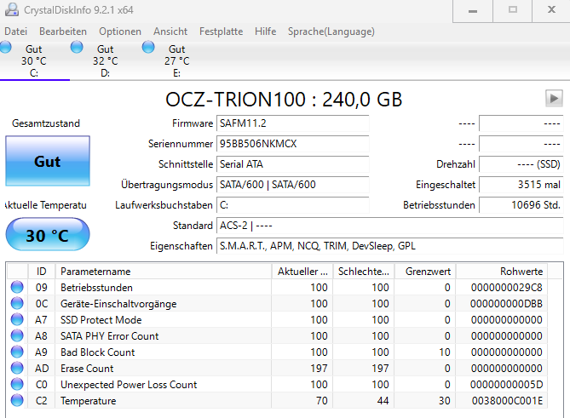Click raw value 0038000C001E

[x=507, y=401]
